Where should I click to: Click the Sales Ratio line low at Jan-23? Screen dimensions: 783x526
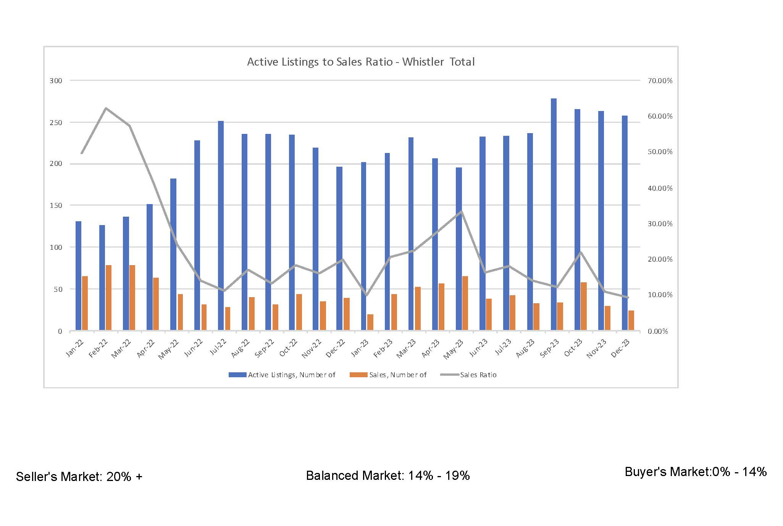pos(366,295)
